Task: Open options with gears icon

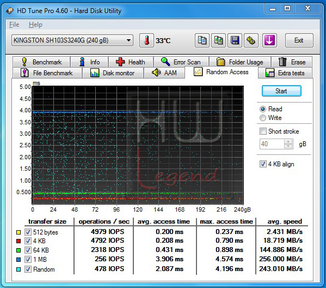Action: point(251,40)
